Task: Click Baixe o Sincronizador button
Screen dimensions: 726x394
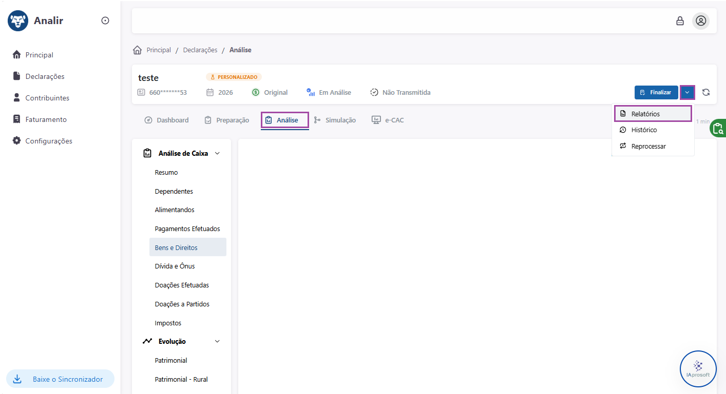Action: coord(60,379)
